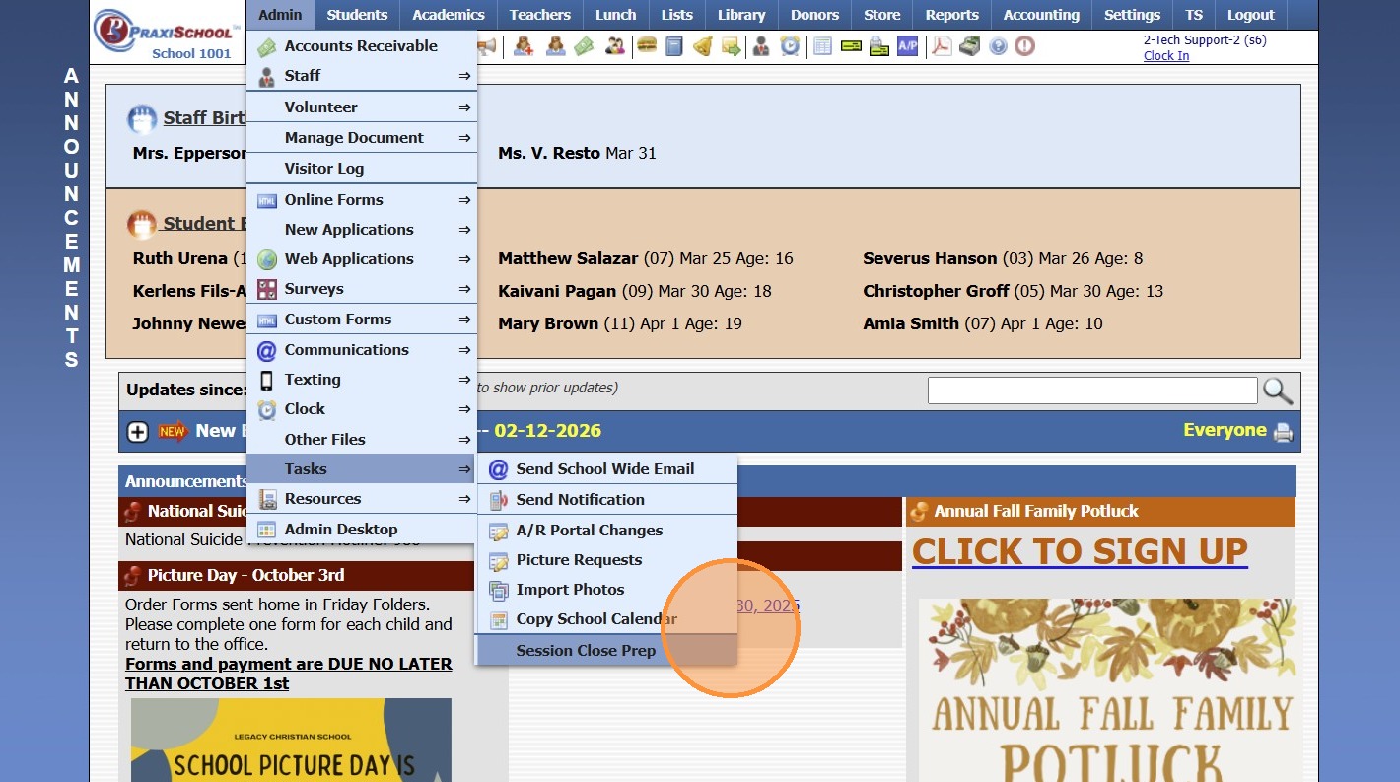Expand the Manage Document submenu arrow
The width and height of the screenshot is (1400, 782).
tap(464, 138)
